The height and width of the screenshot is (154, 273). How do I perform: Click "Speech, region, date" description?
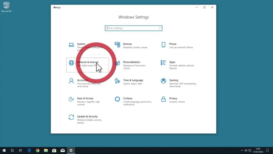[x=133, y=84]
